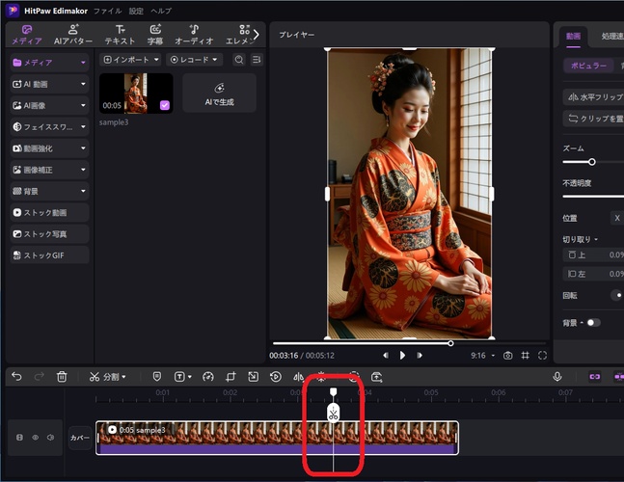The height and width of the screenshot is (482, 624).
Task: Click the reverse playback circular icon
Action: point(276,377)
